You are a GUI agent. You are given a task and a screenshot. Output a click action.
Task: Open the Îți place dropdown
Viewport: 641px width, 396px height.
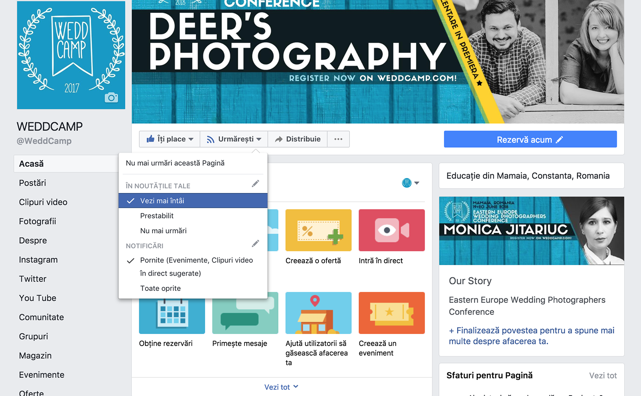[x=170, y=139]
